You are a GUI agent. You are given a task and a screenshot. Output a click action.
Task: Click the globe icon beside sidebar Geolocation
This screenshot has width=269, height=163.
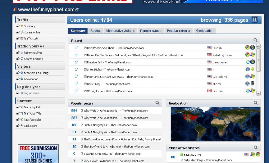tap(22, 79)
